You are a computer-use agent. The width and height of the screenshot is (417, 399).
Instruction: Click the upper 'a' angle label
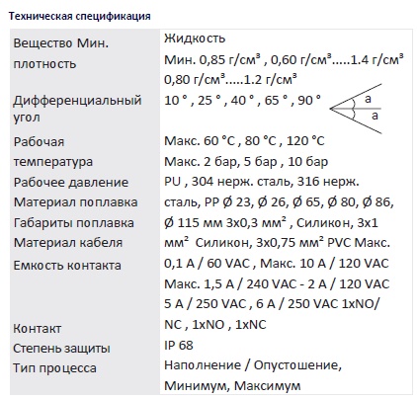coord(368,98)
